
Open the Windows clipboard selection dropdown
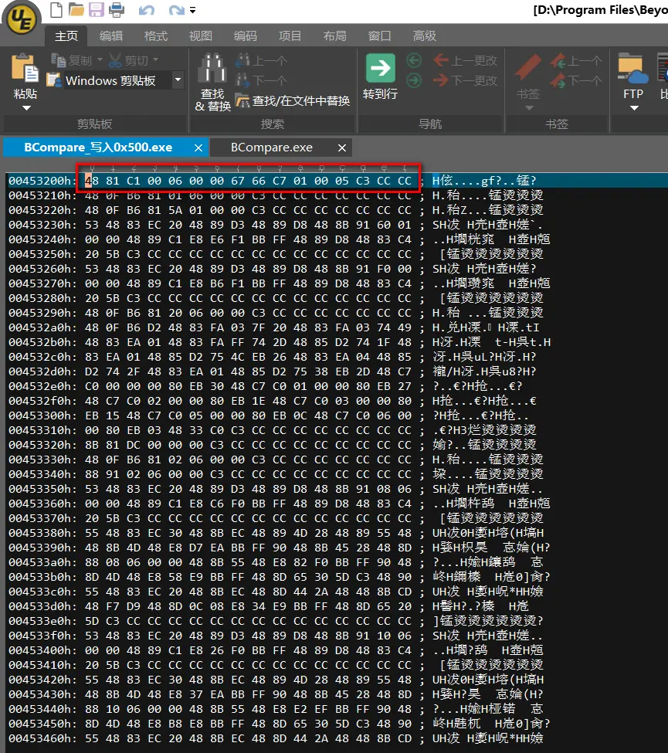tap(178, 80)
